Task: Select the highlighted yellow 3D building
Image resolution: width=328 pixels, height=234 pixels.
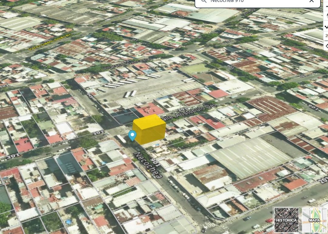Action: (149, 129)
